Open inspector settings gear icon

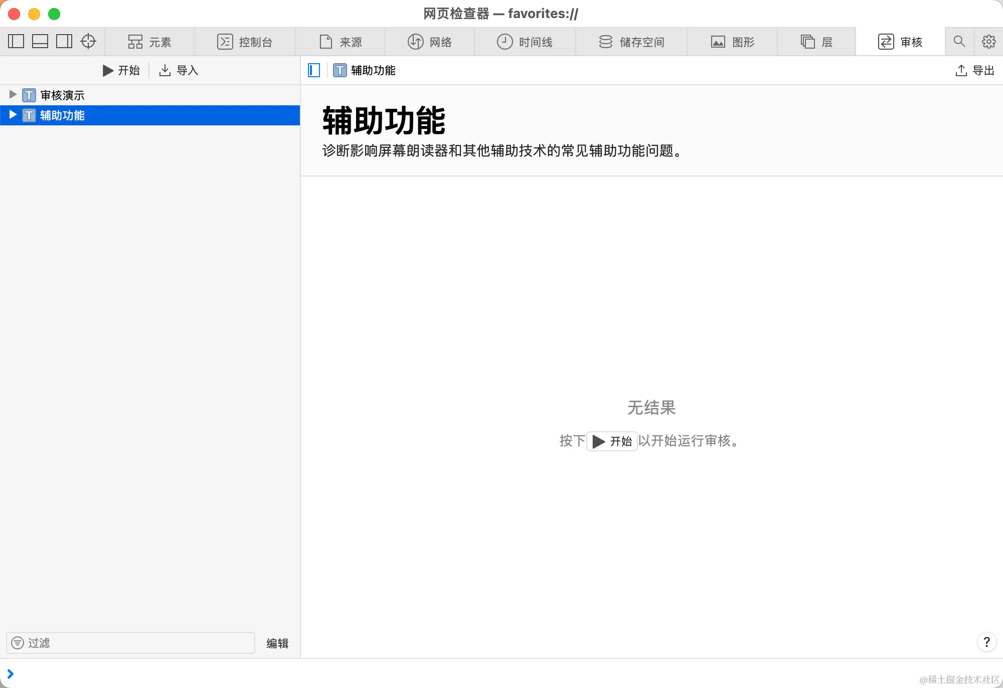point(988,42)
